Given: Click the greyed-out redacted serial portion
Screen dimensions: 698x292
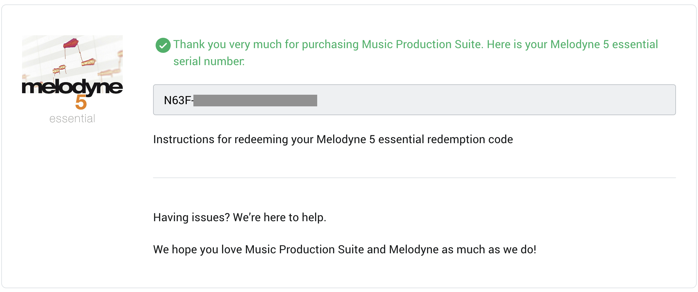Looking at the screenshot, I should tap(255, 100).
